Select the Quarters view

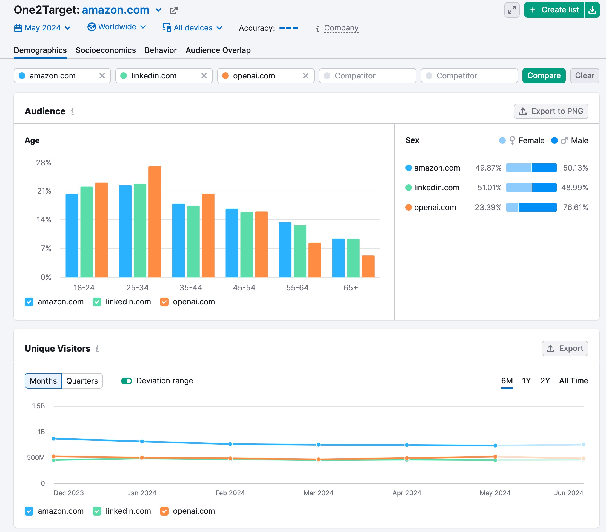coord(82,381)
